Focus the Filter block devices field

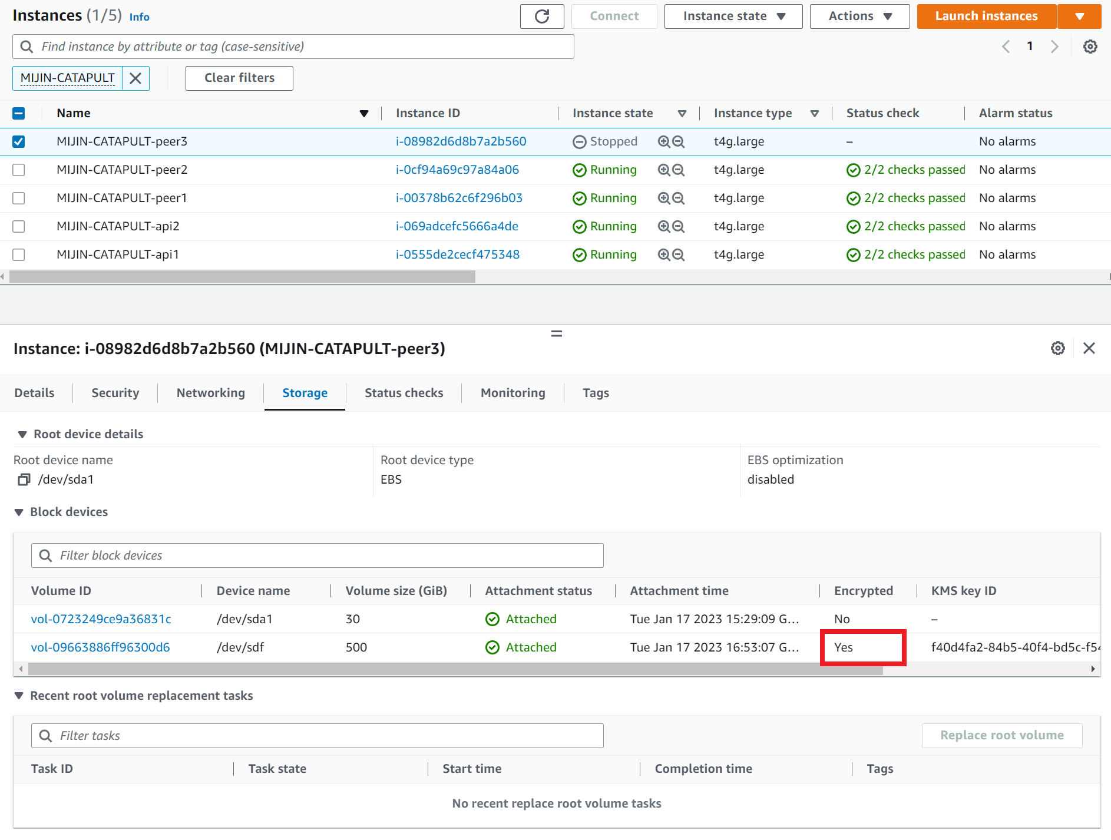pos(318,555)
